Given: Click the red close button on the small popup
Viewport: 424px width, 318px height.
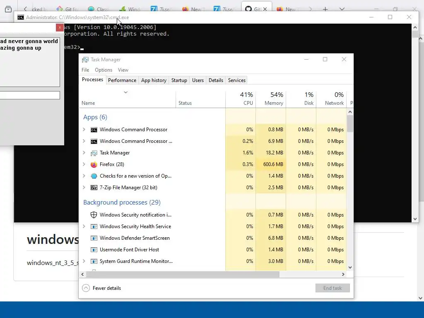Looking at the screenshot, I should tap(60, 28).
